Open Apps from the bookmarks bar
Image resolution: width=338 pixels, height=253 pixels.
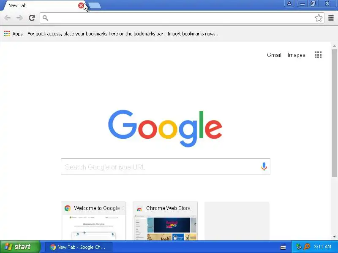[13, 34]
